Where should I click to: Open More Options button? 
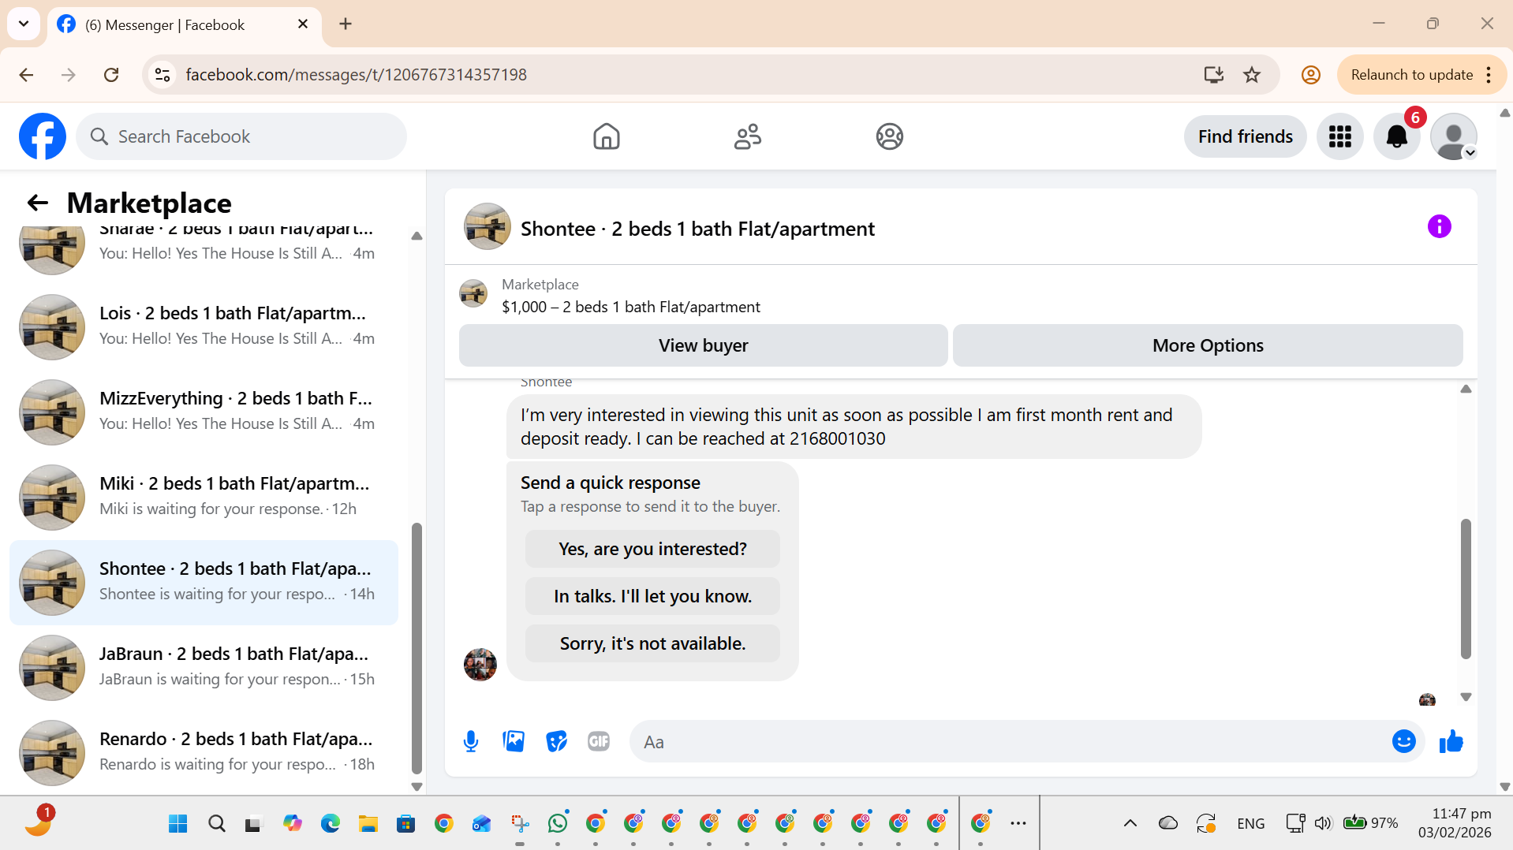tap(1208, 345)
